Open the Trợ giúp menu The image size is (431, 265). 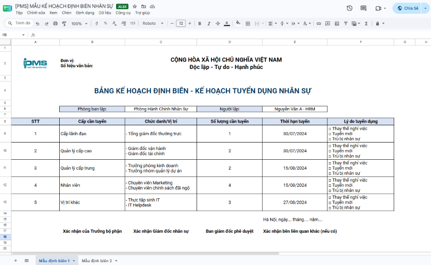(x=143, y=13)
